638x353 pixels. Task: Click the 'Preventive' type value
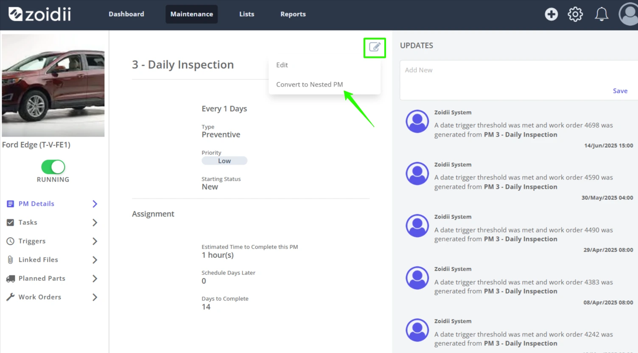[221, 134]
